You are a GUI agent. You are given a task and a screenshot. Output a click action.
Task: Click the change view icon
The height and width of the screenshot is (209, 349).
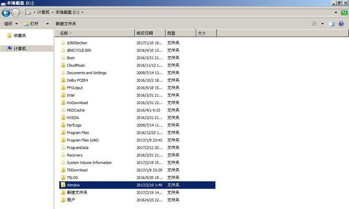(x=314, y=24)
